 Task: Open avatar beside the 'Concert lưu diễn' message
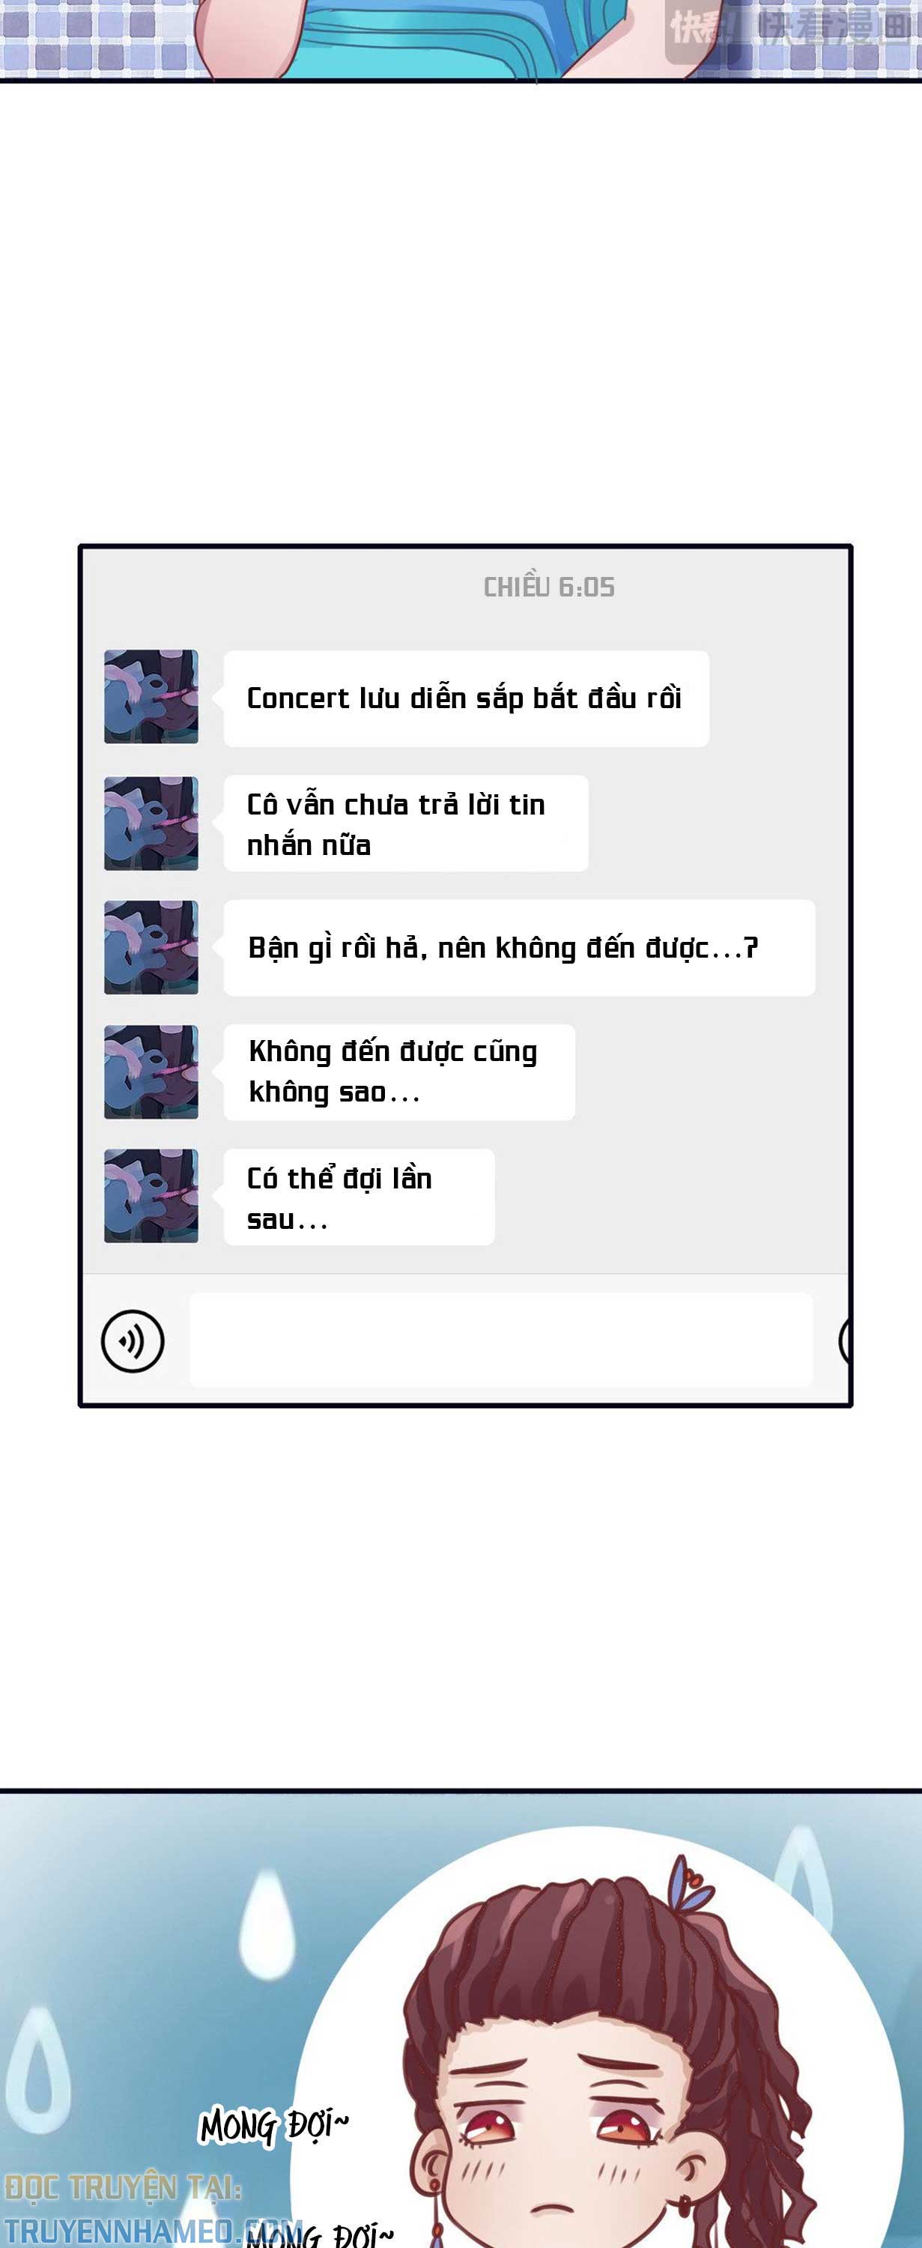tap(151, 696)
